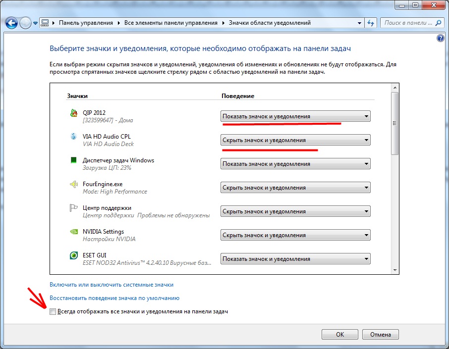Click Восстановить поведение значка по умолчанию link

pyautogui.click(x=114, y=298)
